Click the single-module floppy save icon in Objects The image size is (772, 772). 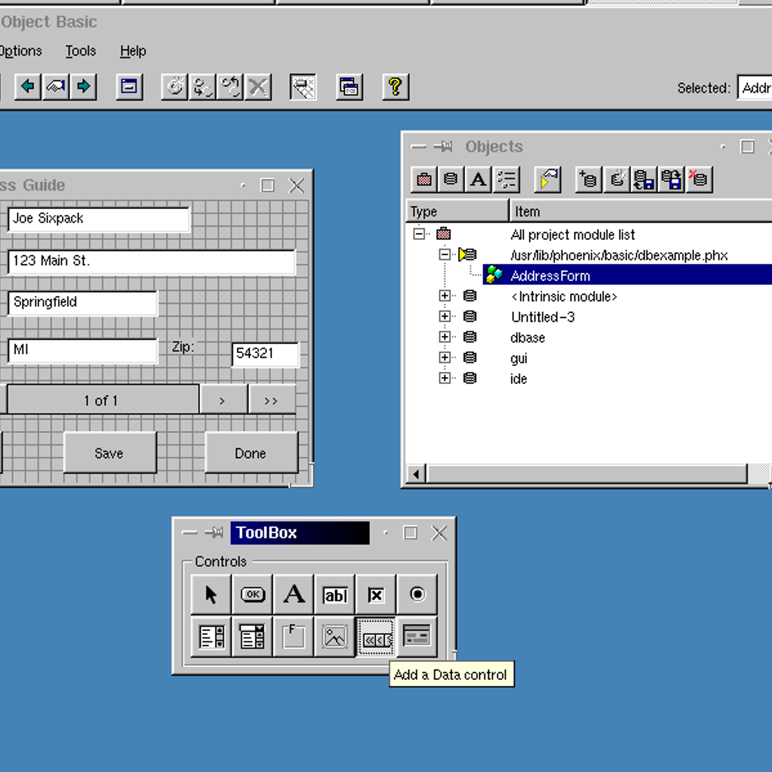point(644,179)
